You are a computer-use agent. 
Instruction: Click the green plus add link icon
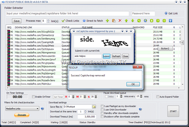pyautogui.click(x=107, y=20)
